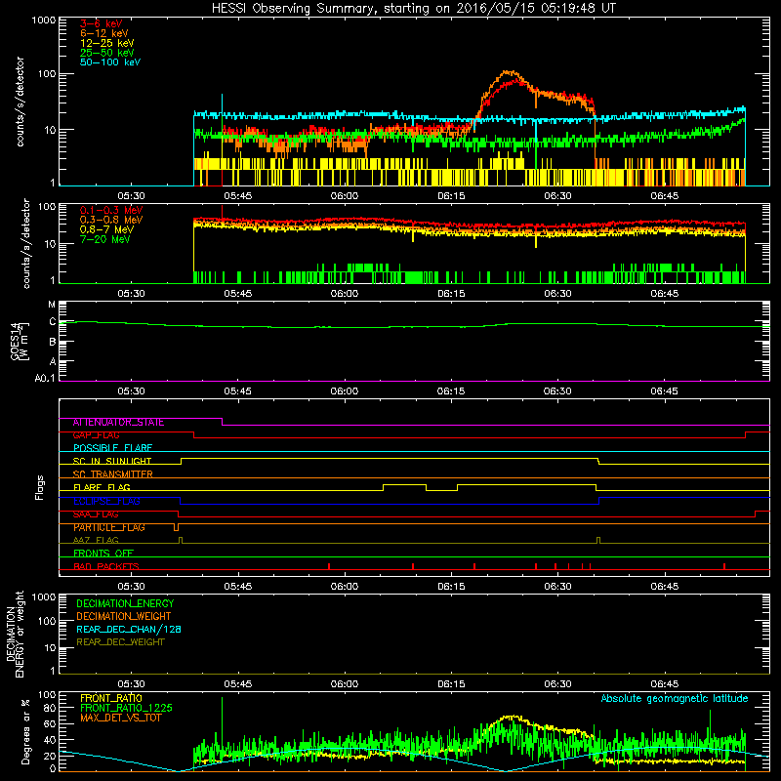This screenshot has width=781, height=781.
Task: Click the 0.8-7 MeV legend label
Action: pos(106,230)
